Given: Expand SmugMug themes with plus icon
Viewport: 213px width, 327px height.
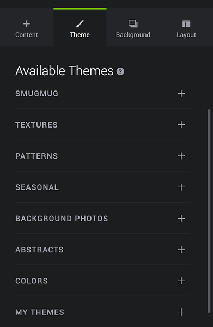Looking at the screenshot, I should (181, 93).
